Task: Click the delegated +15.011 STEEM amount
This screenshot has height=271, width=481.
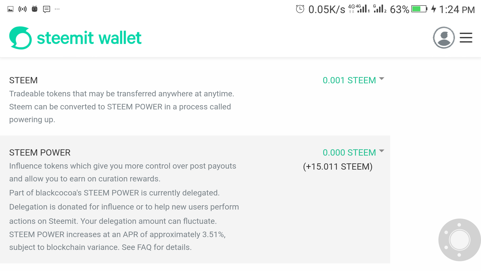Action: coord(337,167)
